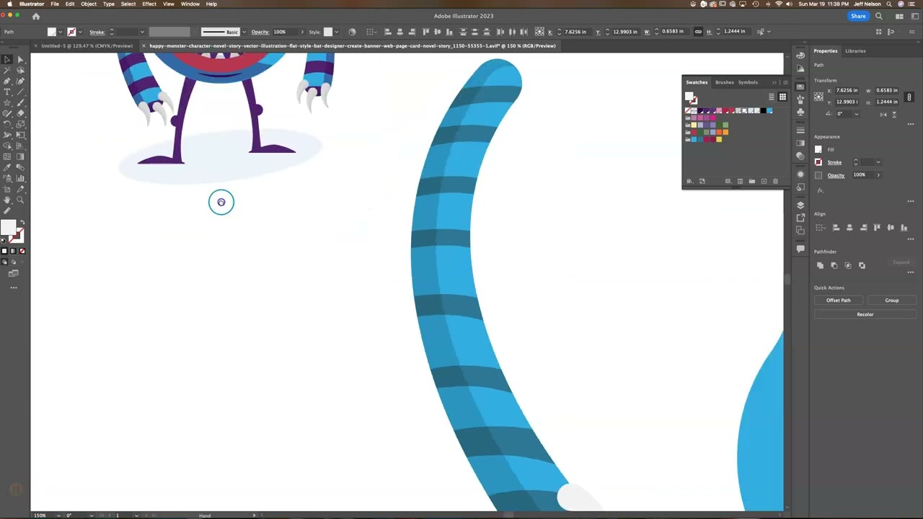The image size is (923, 519).
Task: Expand opacity options arrow in Appearance
Action: click(878, 175)
